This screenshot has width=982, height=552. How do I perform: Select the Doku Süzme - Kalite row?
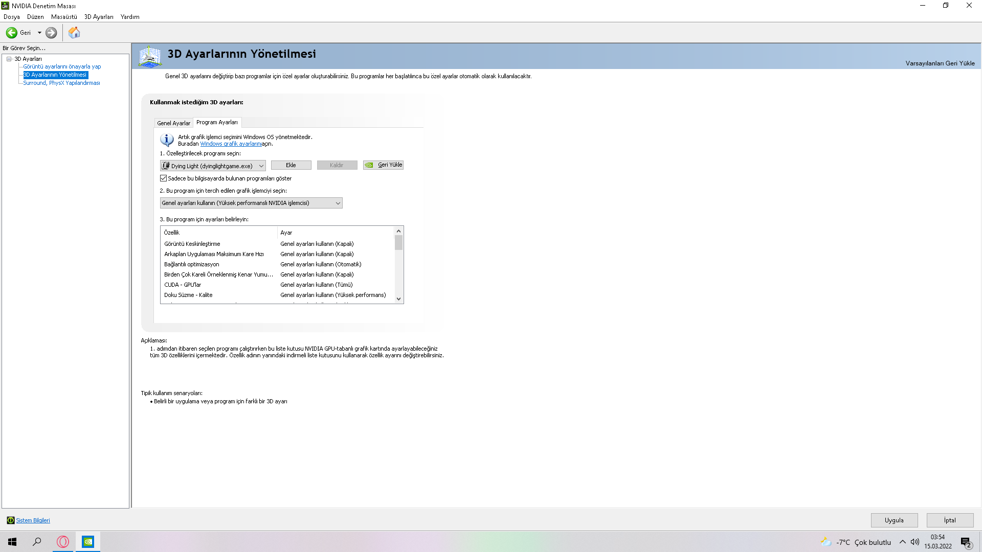(x=278, y=295)
